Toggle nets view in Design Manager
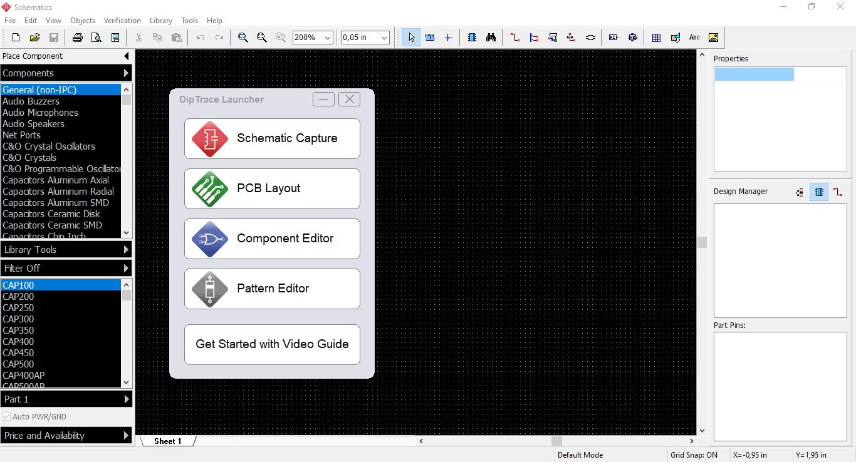This screenshot has height=462, width=856. 838,192
